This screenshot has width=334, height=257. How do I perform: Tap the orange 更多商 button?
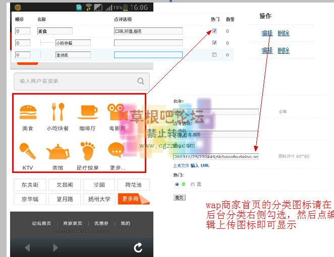(x=134, y=199)
